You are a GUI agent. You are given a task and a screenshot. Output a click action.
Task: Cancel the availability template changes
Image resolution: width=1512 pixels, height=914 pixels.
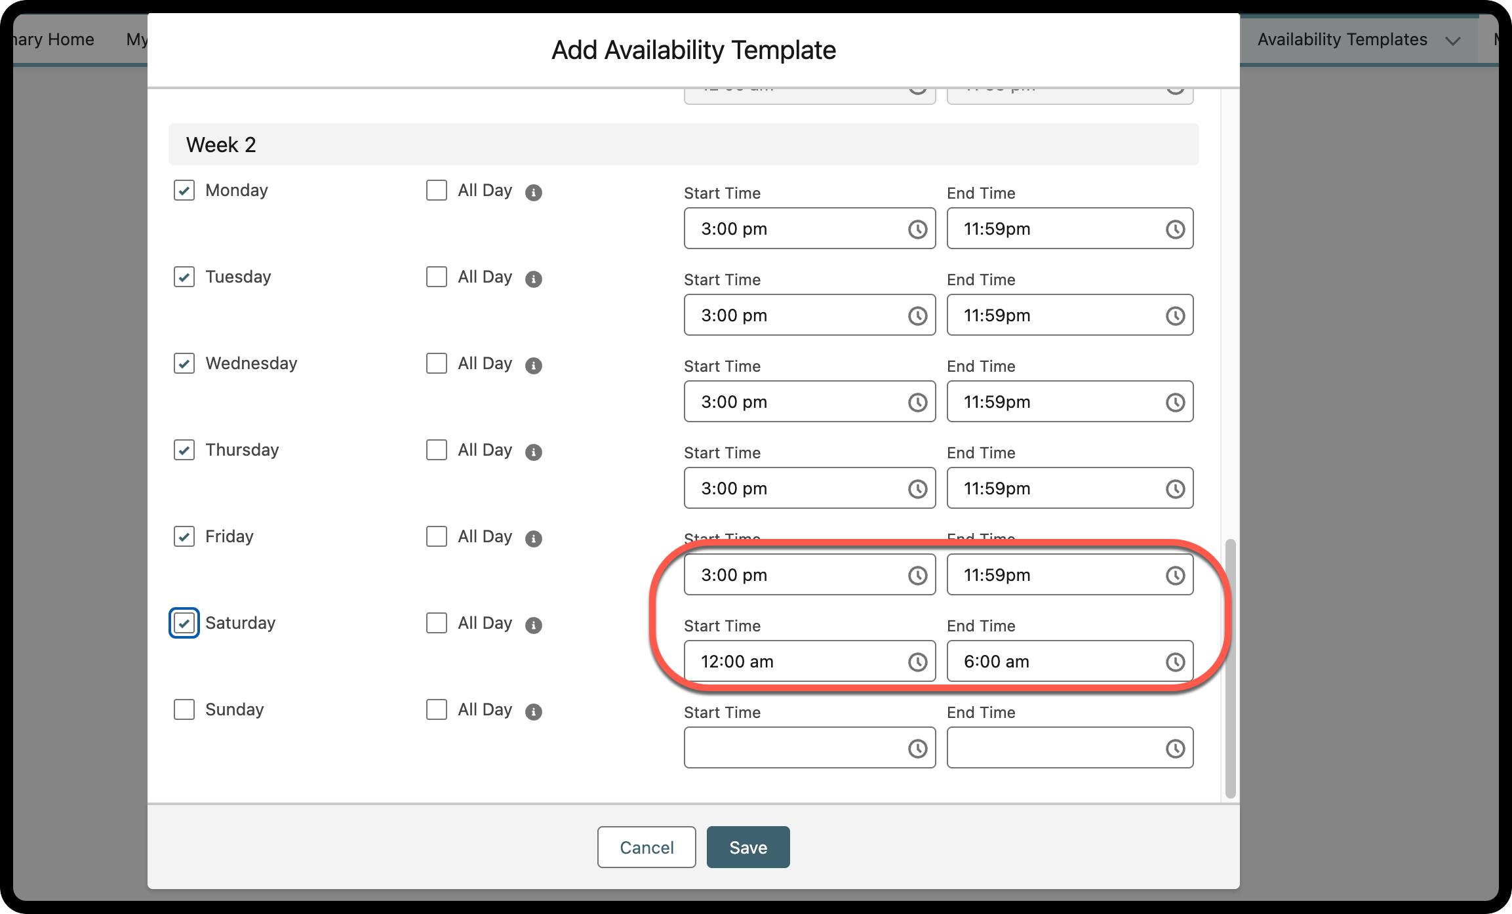click(x=646, y=846)
